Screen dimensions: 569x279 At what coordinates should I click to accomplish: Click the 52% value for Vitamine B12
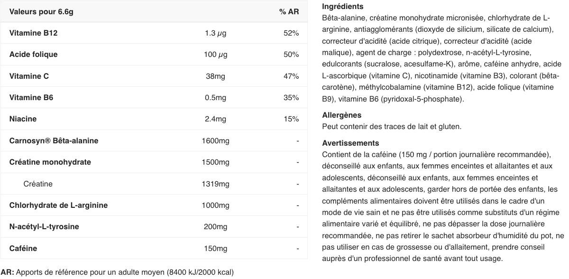pyautogui.click(x=291, y=33)
